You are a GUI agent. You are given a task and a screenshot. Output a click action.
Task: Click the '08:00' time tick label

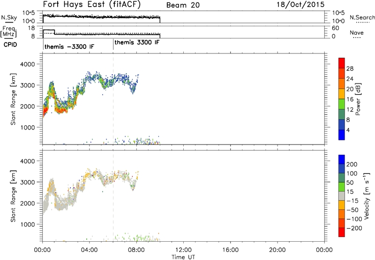point(136,250)
